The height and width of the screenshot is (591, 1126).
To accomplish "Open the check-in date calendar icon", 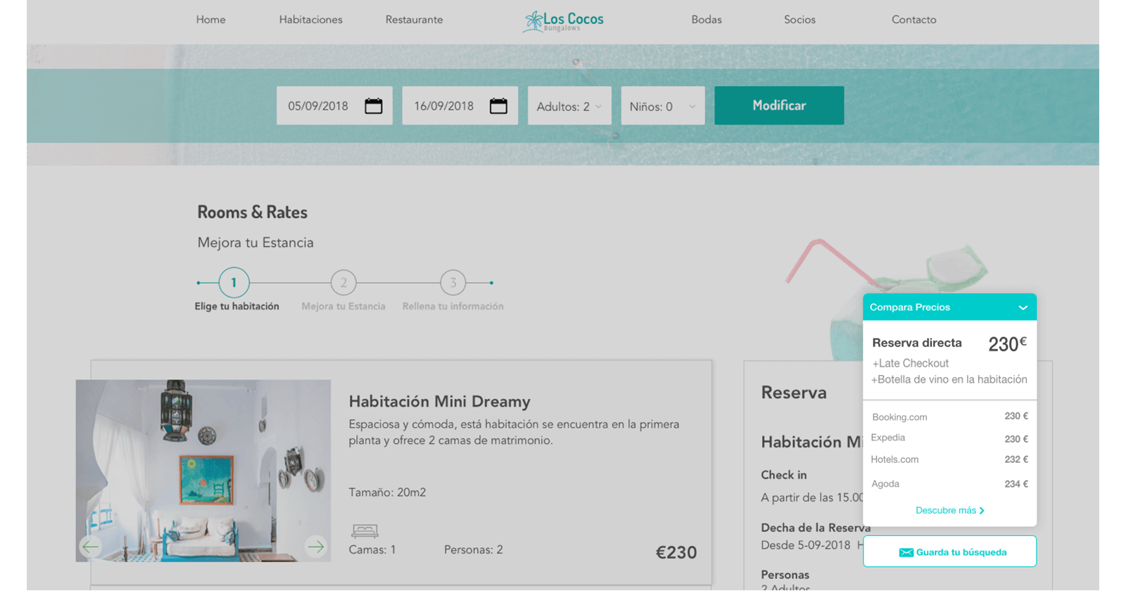I will (x=373, y=106).
